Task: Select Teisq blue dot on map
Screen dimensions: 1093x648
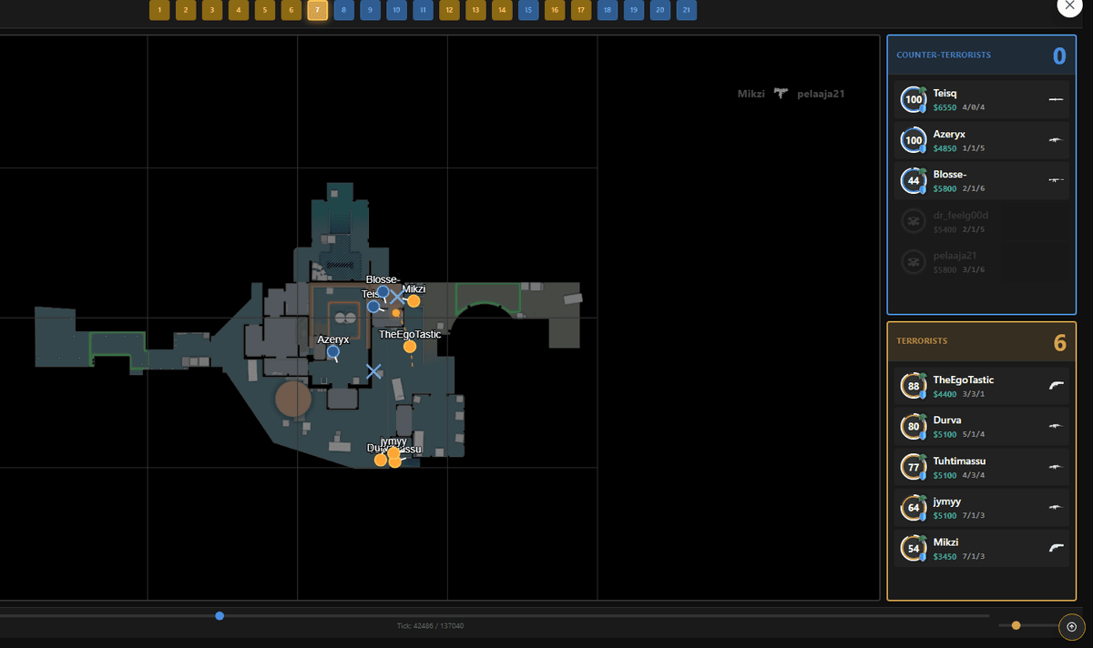Action: click(373, 307)
